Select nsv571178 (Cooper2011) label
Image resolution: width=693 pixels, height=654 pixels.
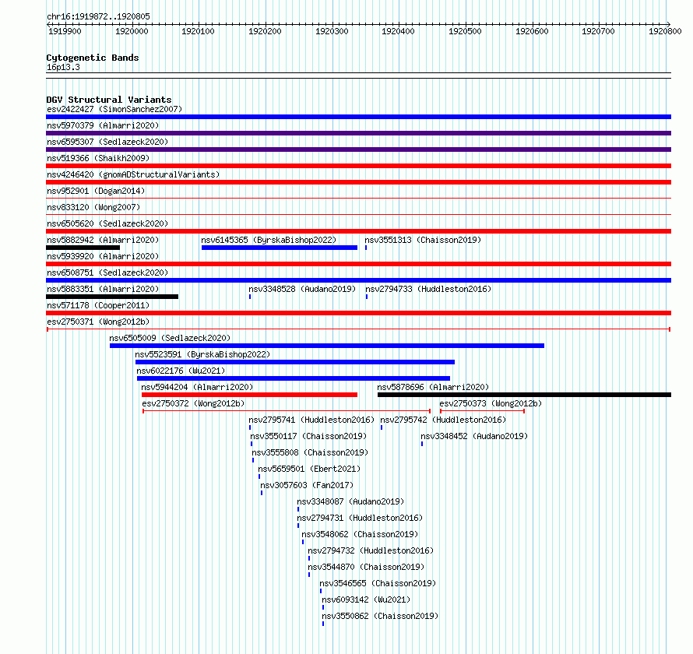[98, 305]
